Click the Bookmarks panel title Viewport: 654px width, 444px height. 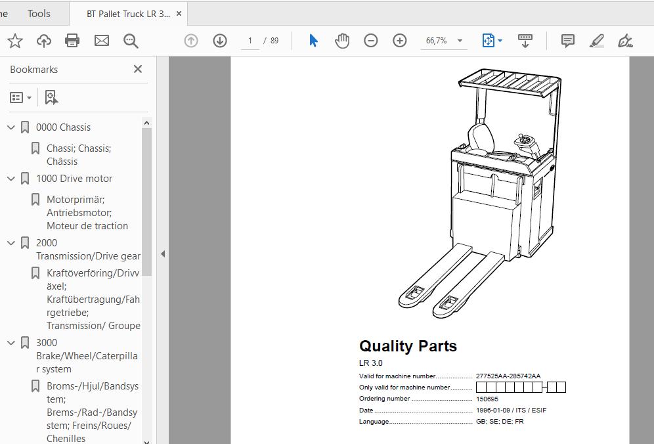(x=33, y=69)
